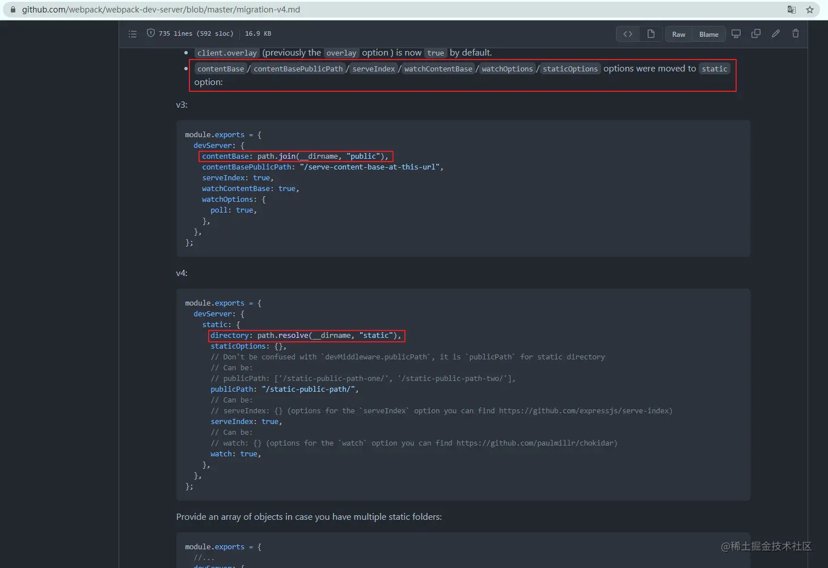This screenshot has width=828, height=568.
Task: Click 'staticOptions: {},' code line
Action: point(248,346)
